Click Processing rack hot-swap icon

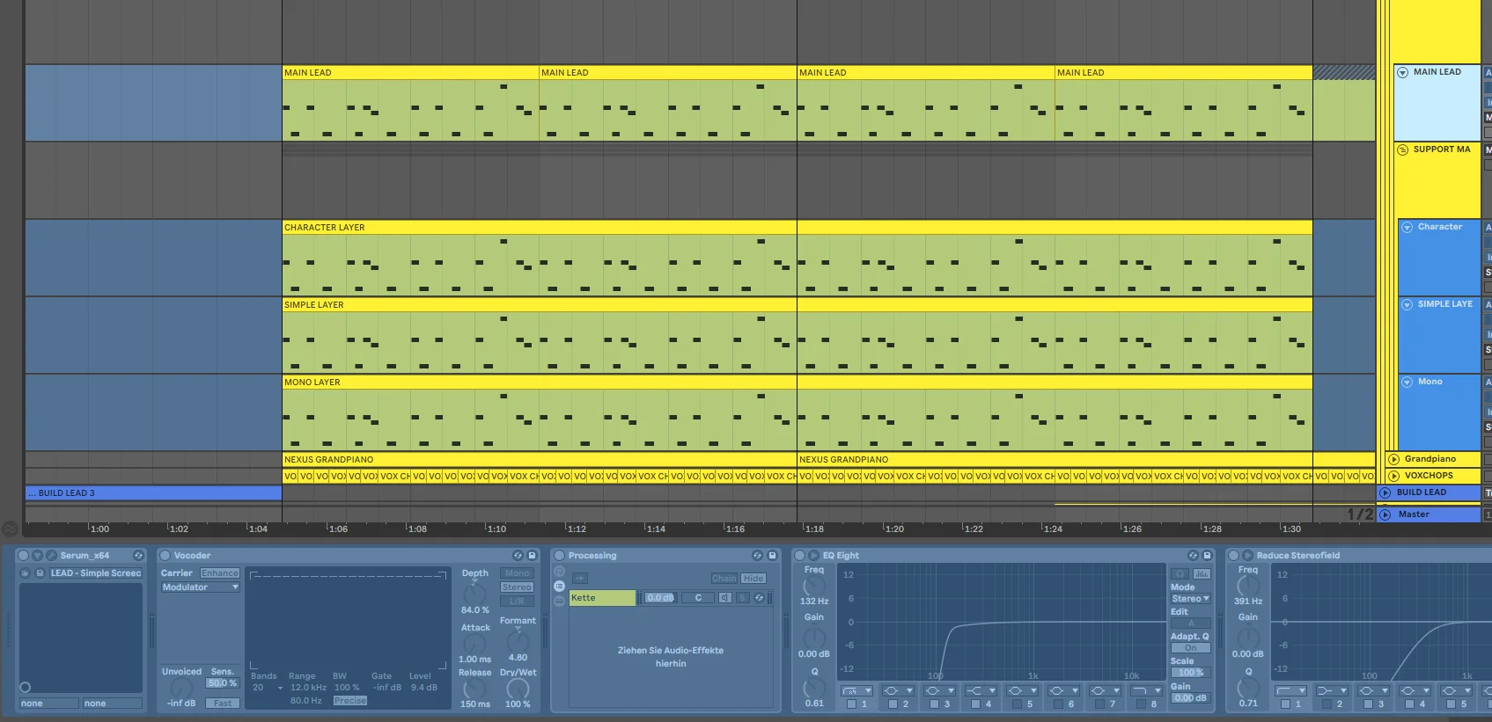757,556
